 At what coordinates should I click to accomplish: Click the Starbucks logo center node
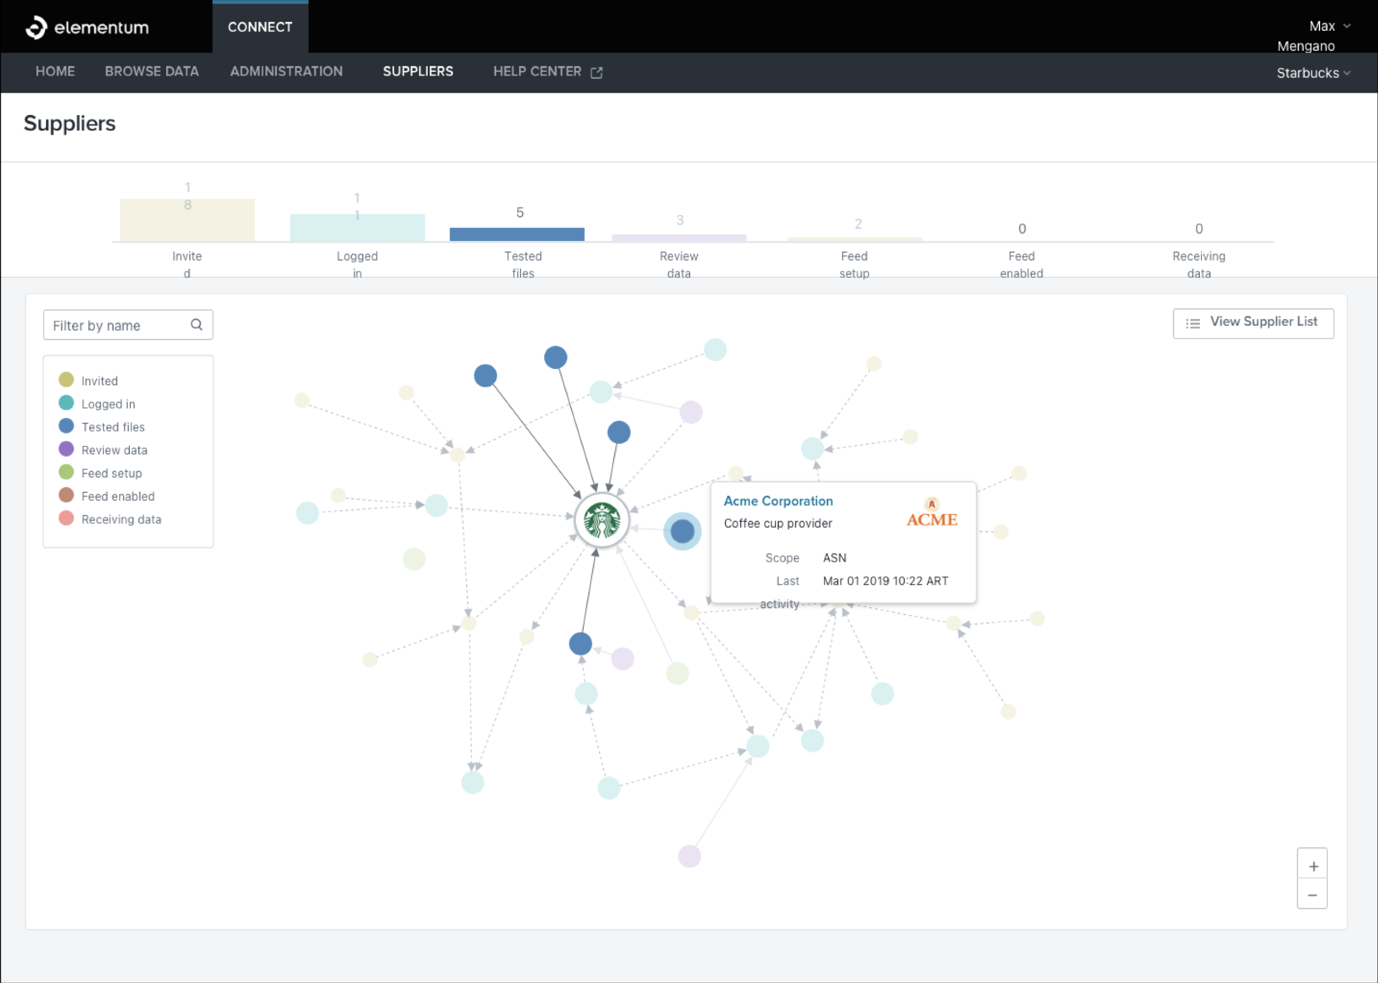point(601,520)
